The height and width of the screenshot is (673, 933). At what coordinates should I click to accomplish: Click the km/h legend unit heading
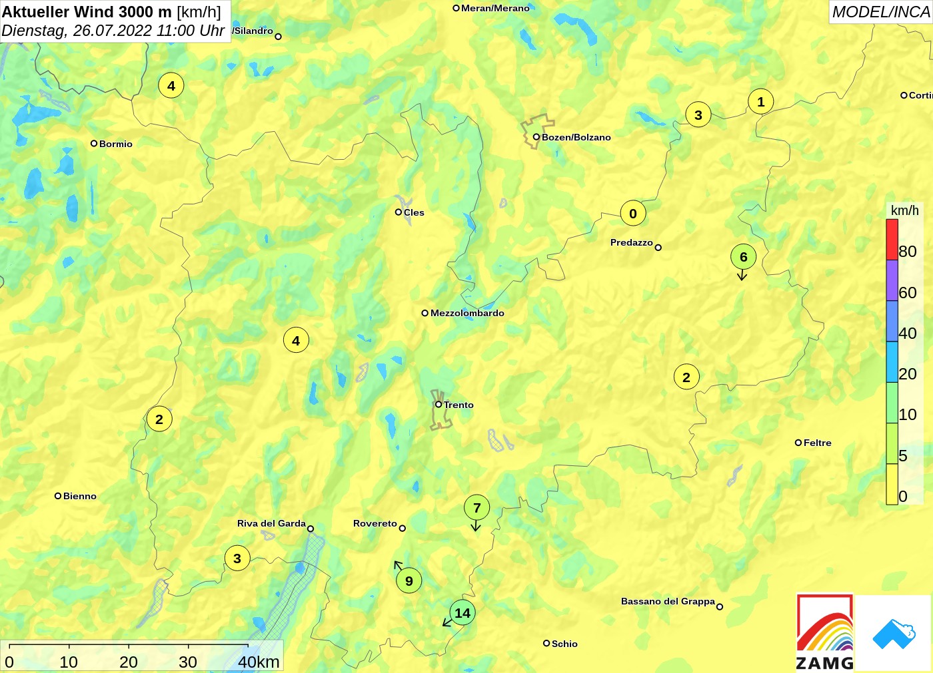pyautogui.click(x=905, y=210)
